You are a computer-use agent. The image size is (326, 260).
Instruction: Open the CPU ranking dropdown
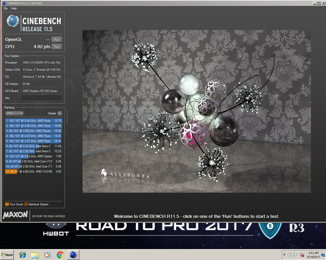coord(15,113)
